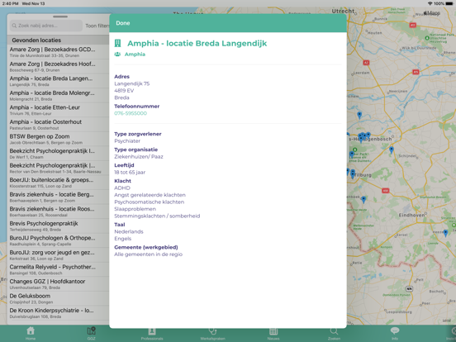This screenshot has height=342, width=456.
Task: Select De Kroon Kinderpsychiatrie row
Action: pos(58,313)
